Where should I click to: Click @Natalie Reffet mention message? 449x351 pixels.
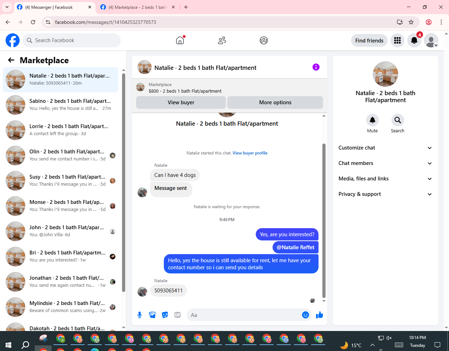[296, 247]
